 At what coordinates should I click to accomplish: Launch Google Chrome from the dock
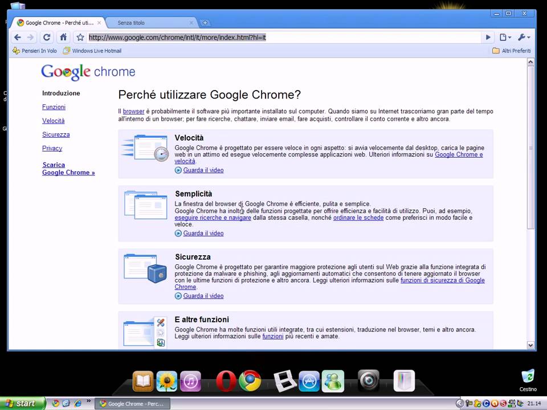point(250,381)
